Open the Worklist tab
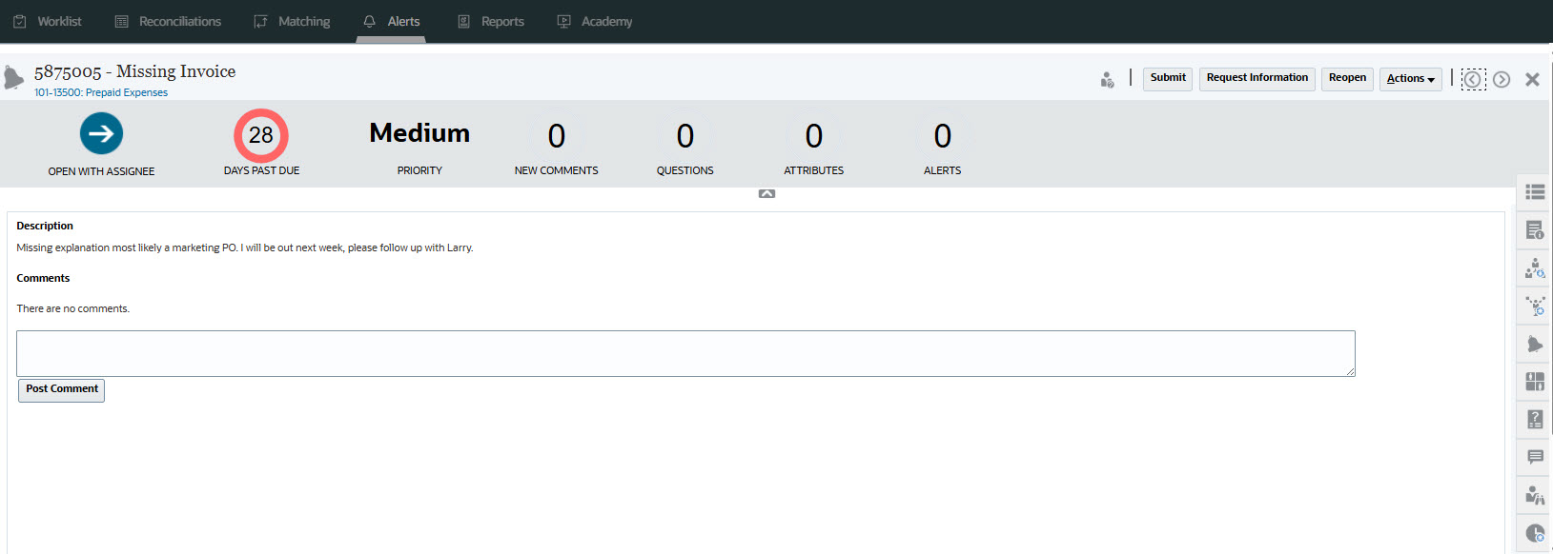Screen dimensions: 1553x554 [x=47, y=21]
